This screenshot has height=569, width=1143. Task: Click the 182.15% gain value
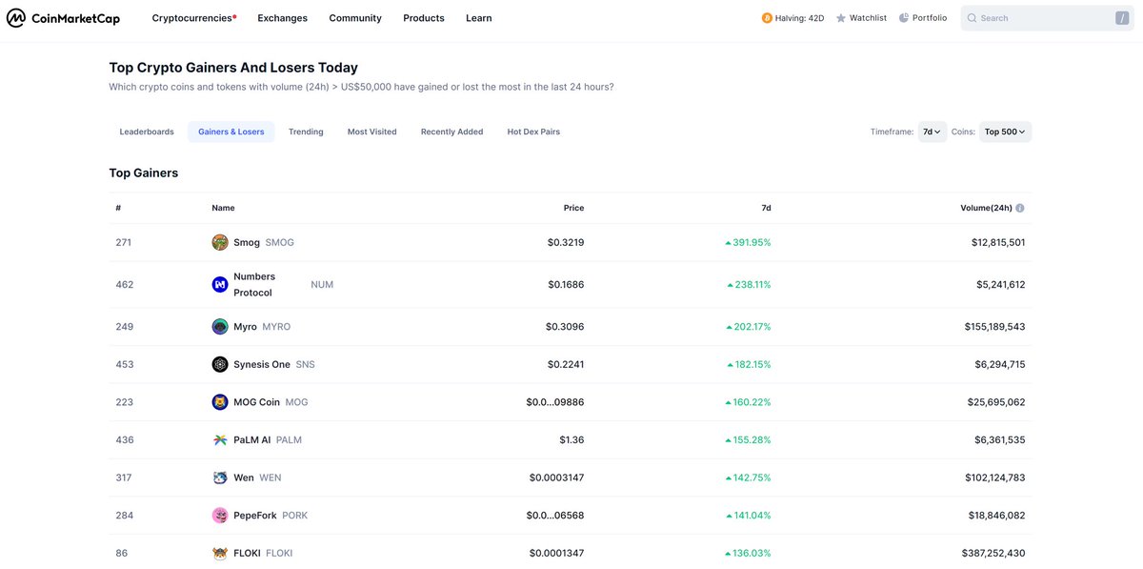coord(749,364)
